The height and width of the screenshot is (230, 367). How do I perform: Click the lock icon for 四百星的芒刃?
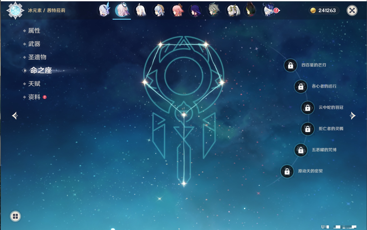click(290, 66)
